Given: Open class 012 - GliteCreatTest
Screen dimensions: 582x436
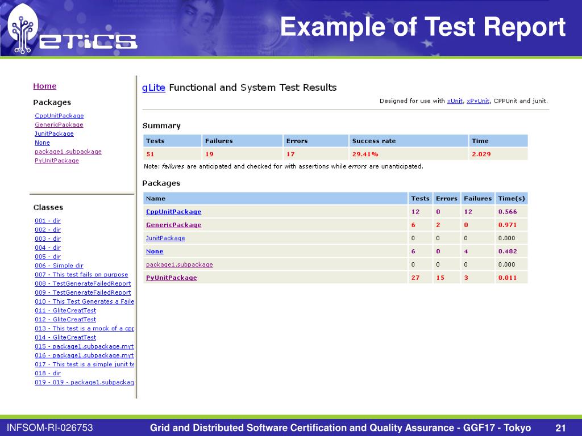Looking at the screenshot, I should pos(65,319).
